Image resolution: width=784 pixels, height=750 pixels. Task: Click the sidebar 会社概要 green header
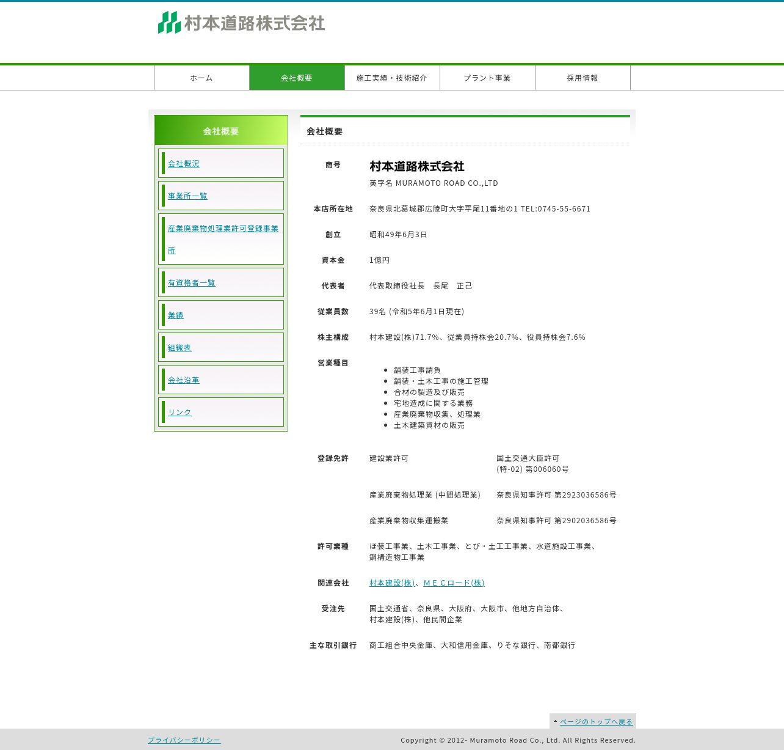tap(221, 130)
